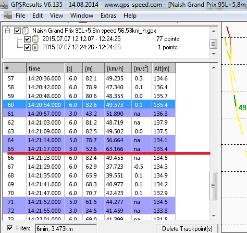Click the '1 points' label
The width and height of the screenshot is (247, 233).
tap(168, 47)
